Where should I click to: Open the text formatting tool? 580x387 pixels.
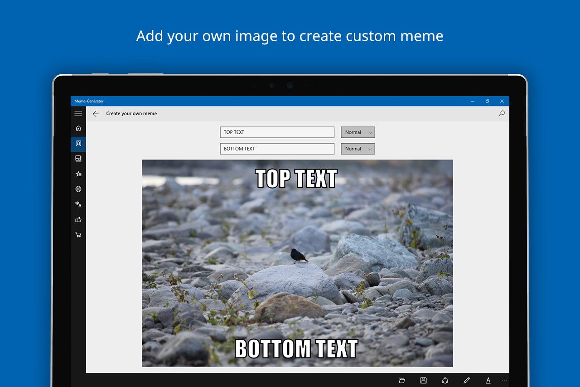pos(488,380)
